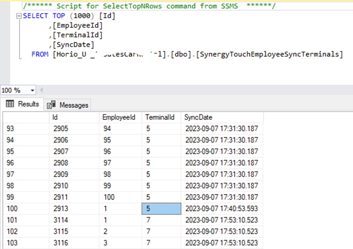Viewport: 353px width, 249px height.
Task: Click Id cell 3116
Action: 74,243
